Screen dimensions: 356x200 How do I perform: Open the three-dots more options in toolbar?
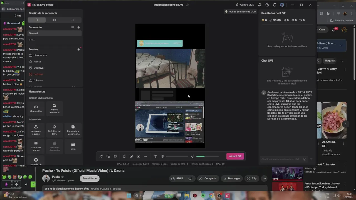[x=145, y=156]
